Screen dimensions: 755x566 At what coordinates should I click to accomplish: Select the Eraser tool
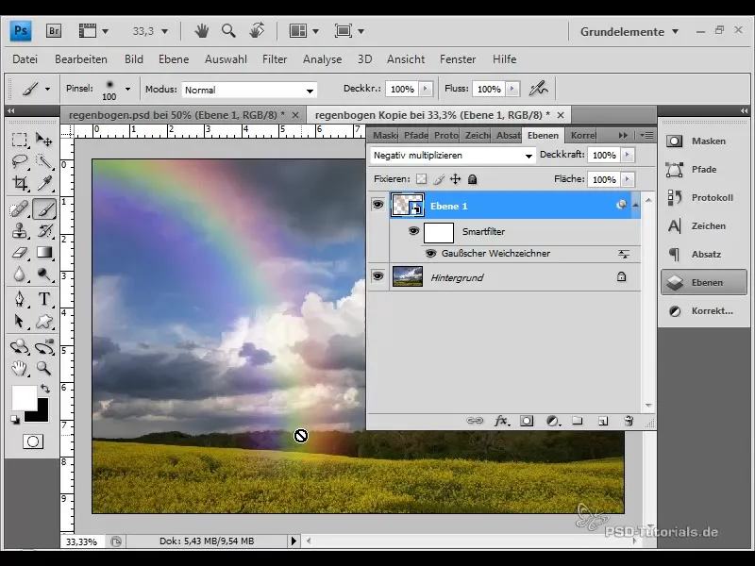click(x=20, y=253)
